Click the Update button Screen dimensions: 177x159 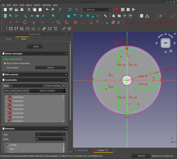[50, 67]
